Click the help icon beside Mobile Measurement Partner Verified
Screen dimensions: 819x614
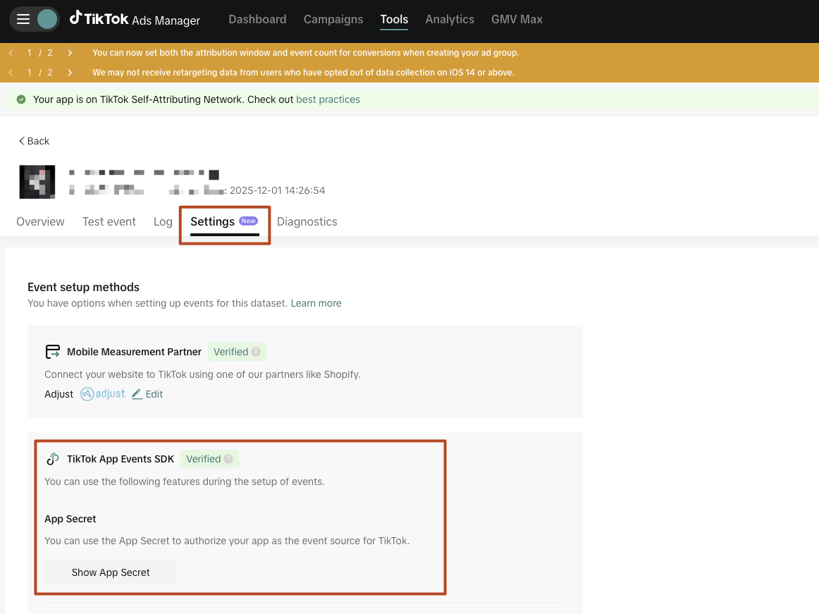pyautogui.click(x=256, y=352)
